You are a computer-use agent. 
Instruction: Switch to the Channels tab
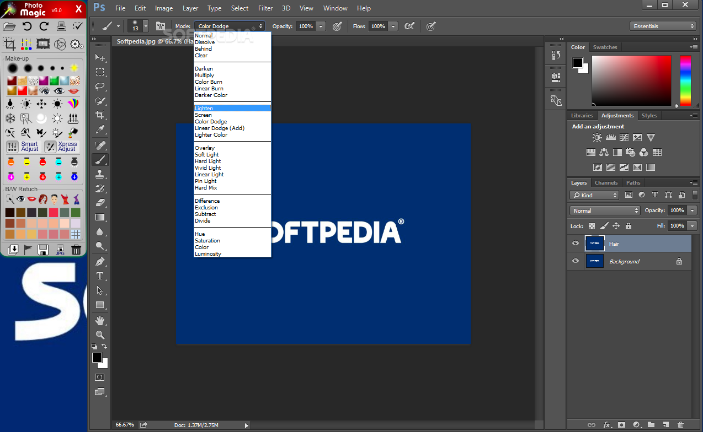click(x=606, y=183)
